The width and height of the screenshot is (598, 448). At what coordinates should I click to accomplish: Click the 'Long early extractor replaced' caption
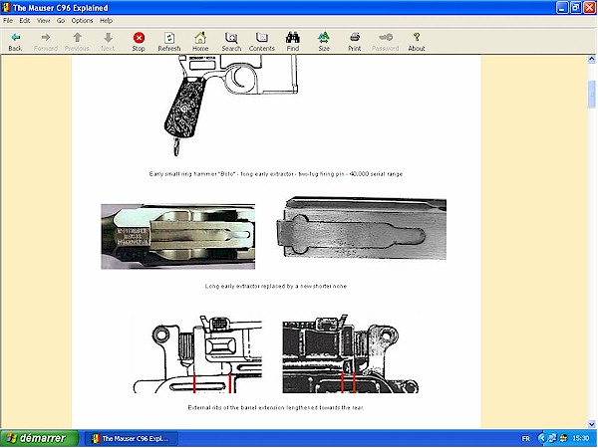point(276,286)
